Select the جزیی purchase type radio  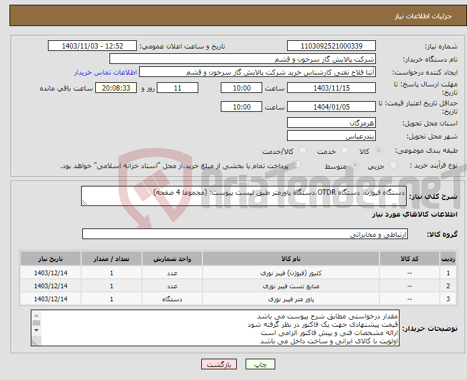393,165
